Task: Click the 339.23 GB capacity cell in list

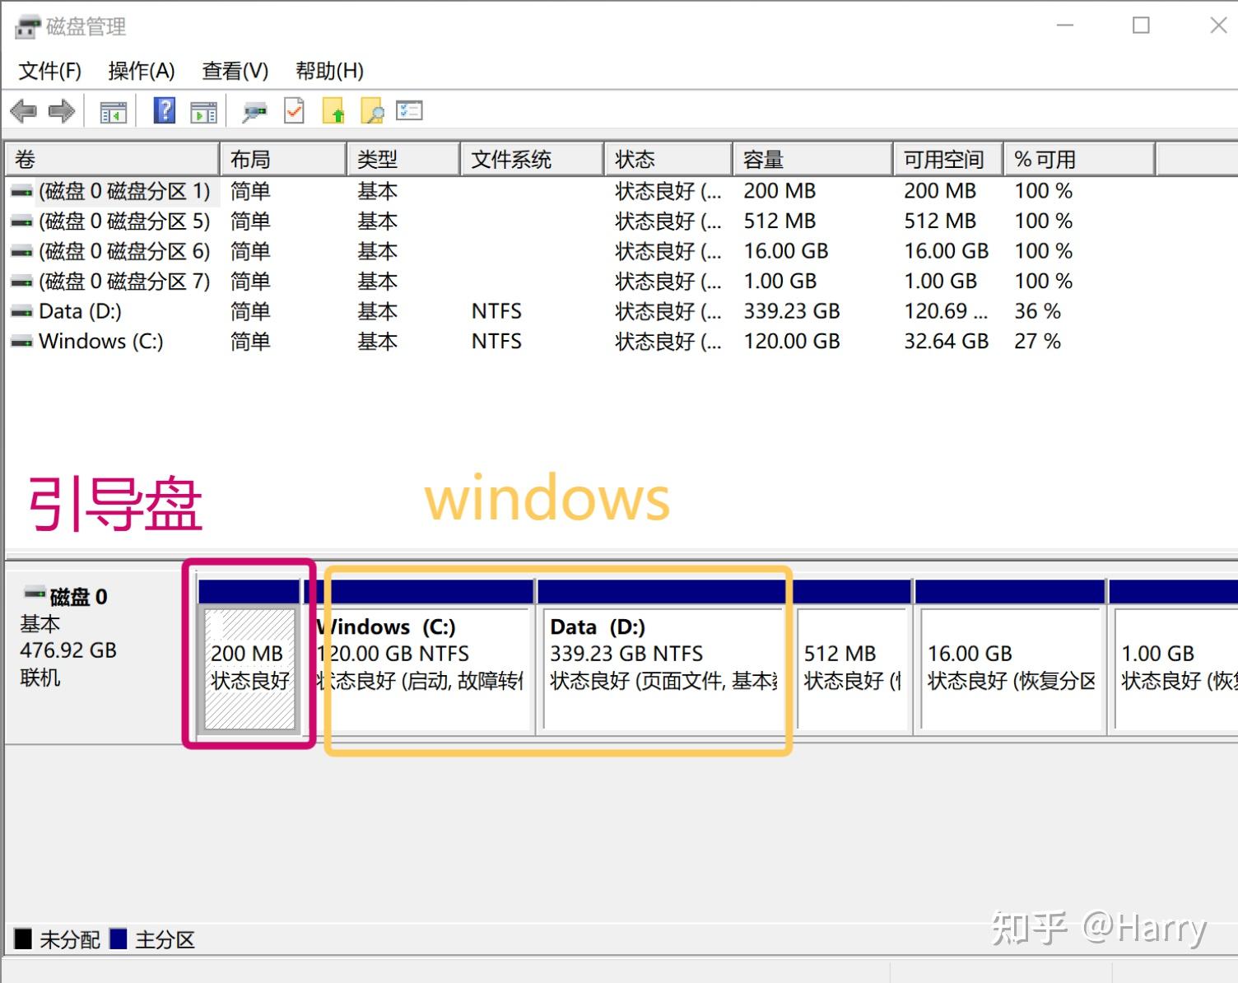Action: [x=792, y=312]
